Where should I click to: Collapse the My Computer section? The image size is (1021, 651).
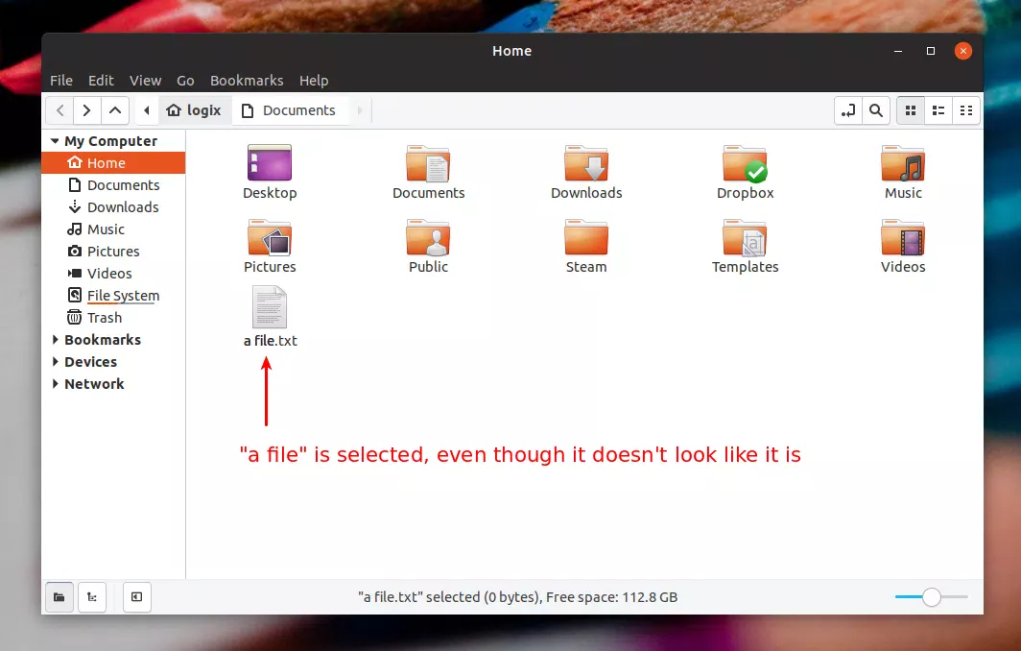point(56,140)
